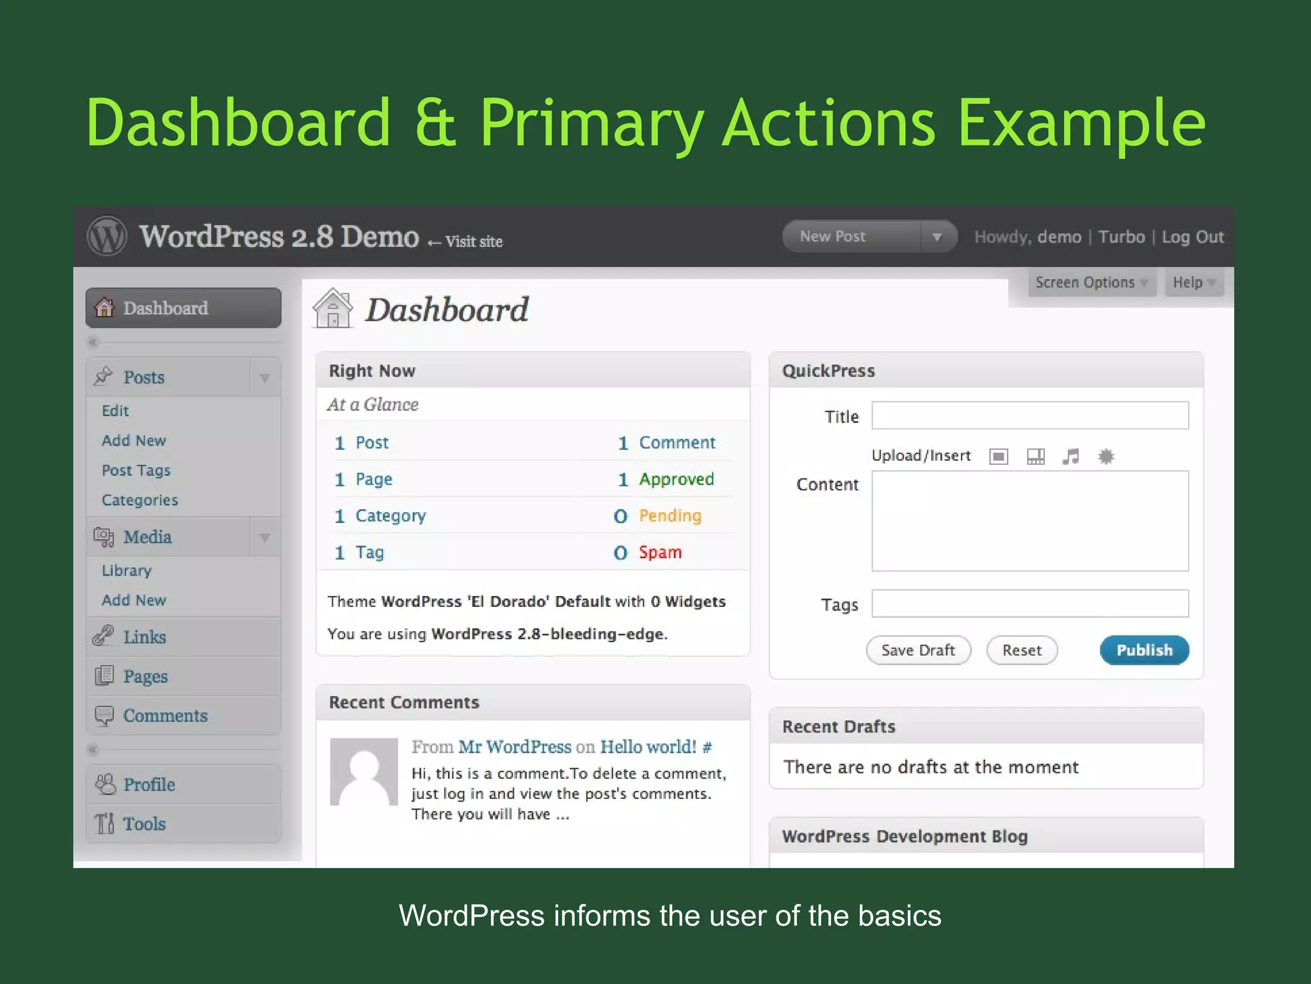This screenshot has width=1311, height=984.
Task: Collapse the Media menu arrow
Action: pyautogui.click(x=264, y=538)
